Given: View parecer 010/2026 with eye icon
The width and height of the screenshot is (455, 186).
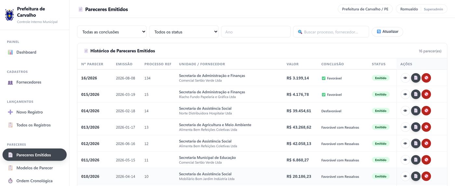Looking at the screenshot, I should tap(405, 176).
